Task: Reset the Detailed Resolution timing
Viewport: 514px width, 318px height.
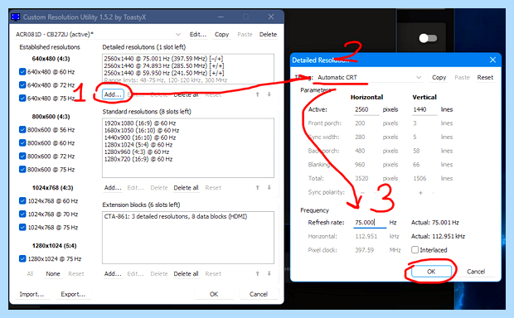Action: pos(485,77)
